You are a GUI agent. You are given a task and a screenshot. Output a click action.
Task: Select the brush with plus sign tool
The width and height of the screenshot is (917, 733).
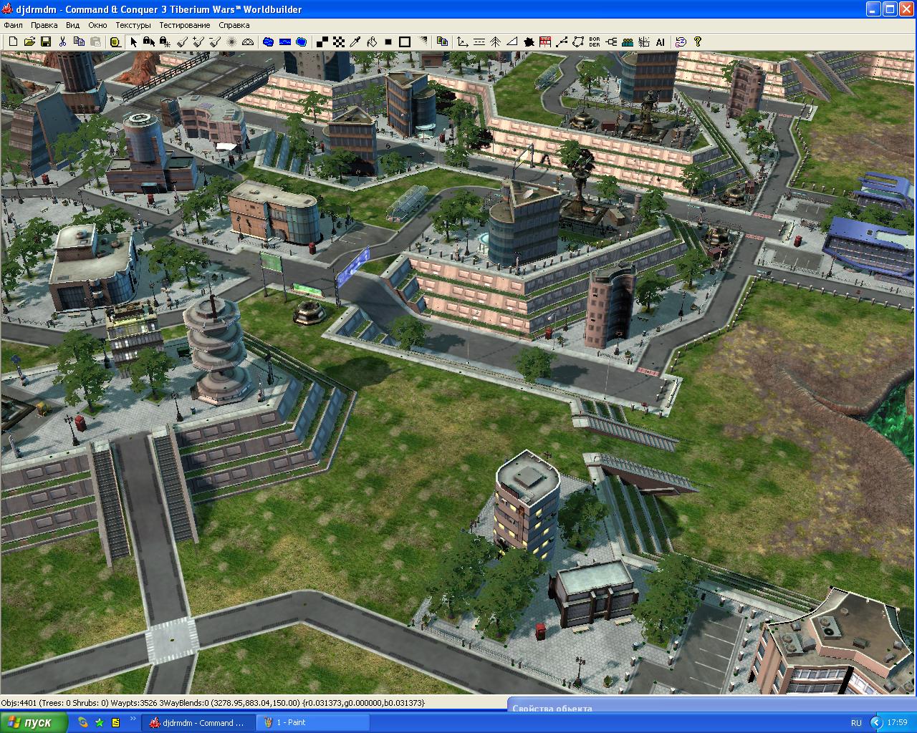pyautogui.click(x=198, y=42)
